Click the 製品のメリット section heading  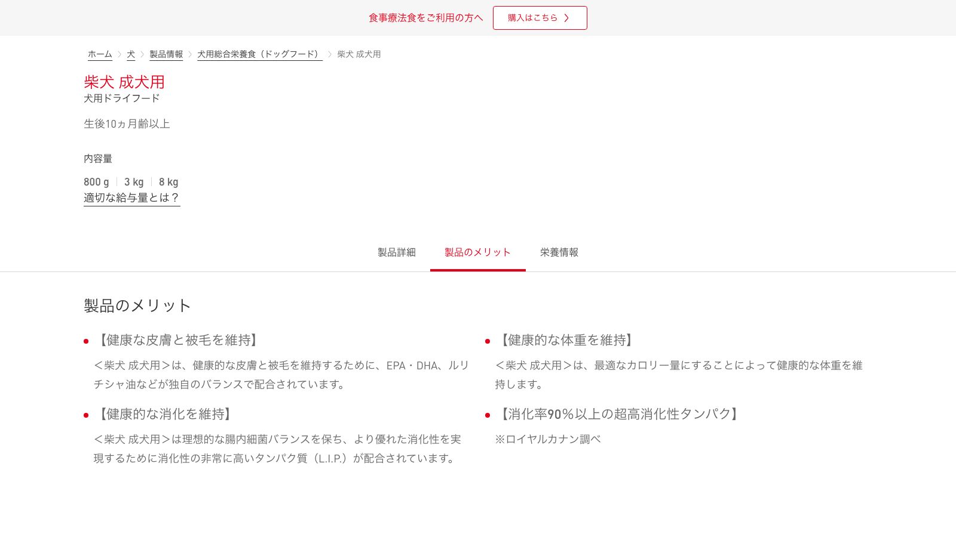(137, 305)
